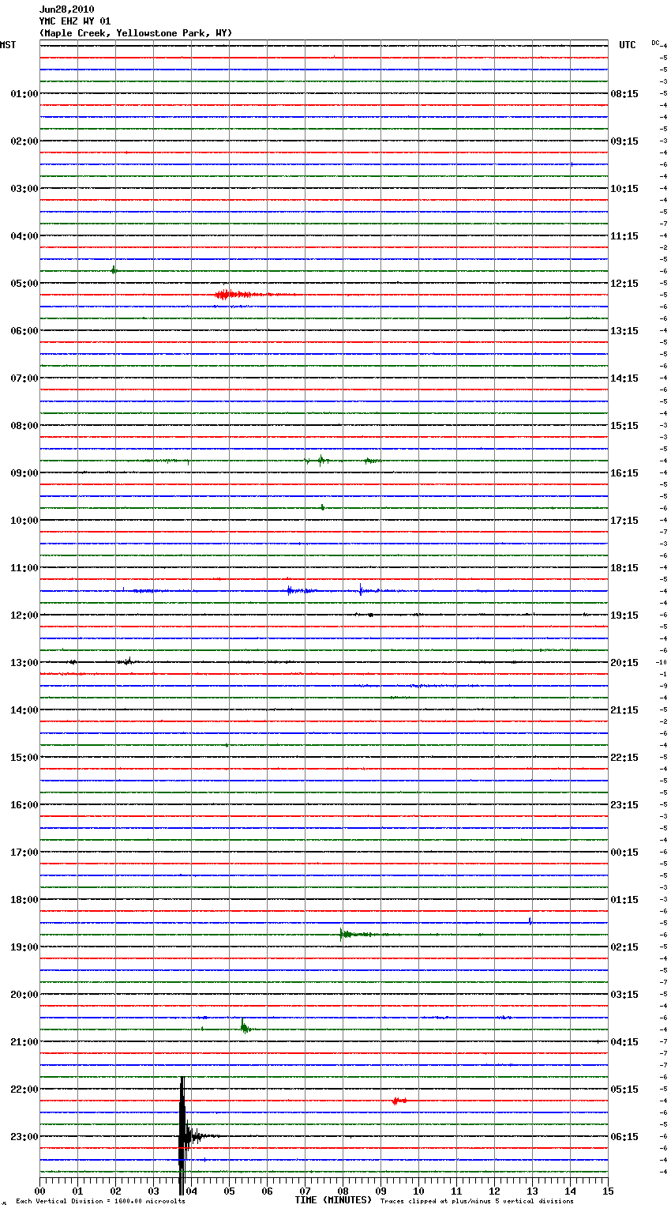Click minute 14 on the bottom time axis

click(x=570, y=1191)
